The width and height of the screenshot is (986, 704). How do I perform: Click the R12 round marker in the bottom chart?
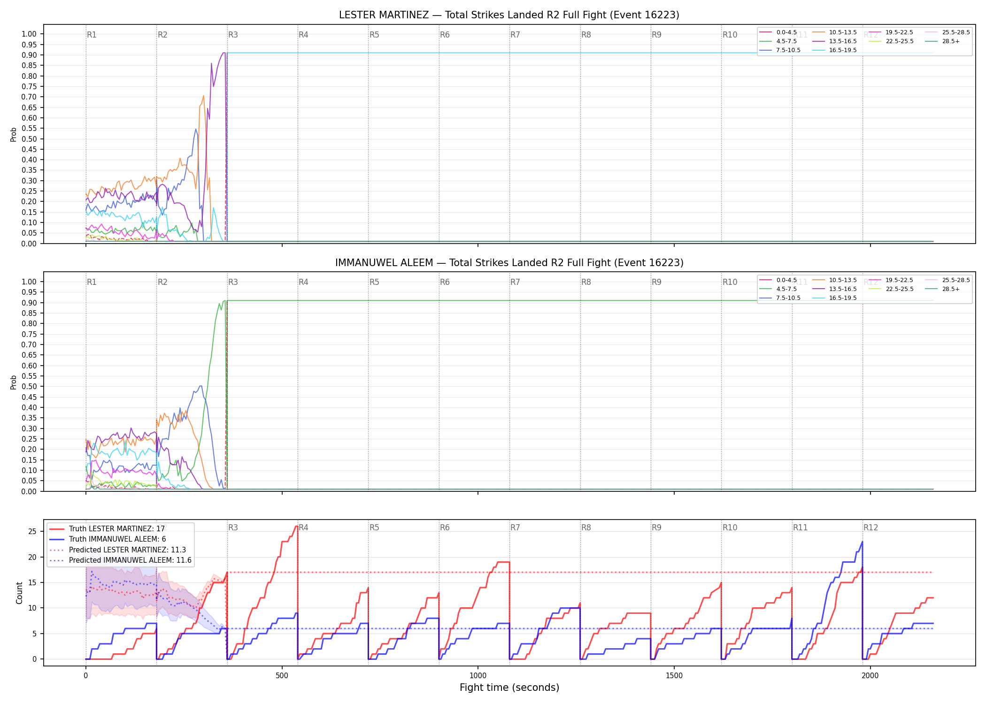click(870, 528)
